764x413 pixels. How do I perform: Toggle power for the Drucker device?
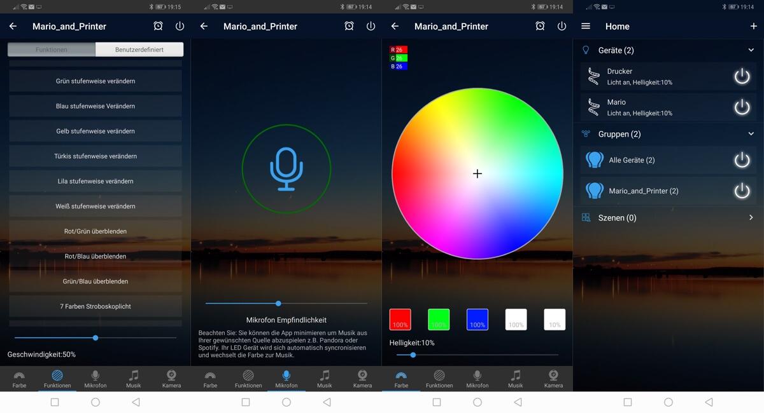[x=742, y=77]
